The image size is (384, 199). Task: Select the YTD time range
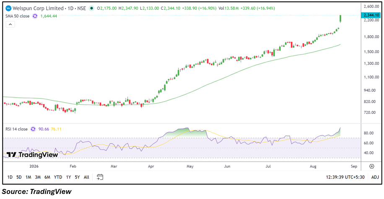tap(58, 177)
